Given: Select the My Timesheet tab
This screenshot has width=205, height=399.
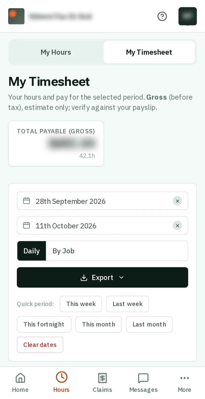Looking at the screenshot, I should (149, 52).
